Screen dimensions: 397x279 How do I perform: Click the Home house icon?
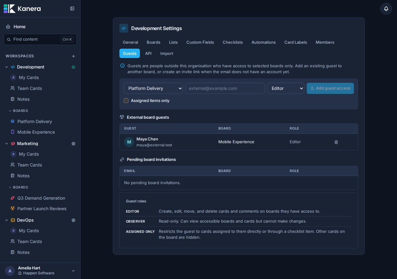[x=8, y=27]
